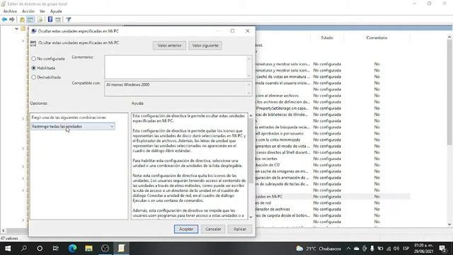
Task: Select the No configurada radio button
Action: click(x=34, y=59)
